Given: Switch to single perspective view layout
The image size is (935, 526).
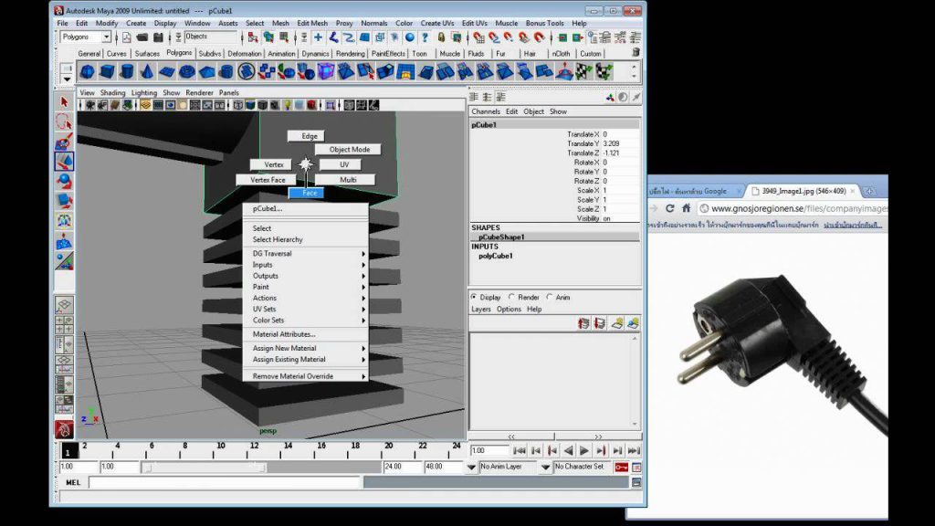Looking at the screenshot, I should click(64, 305).
